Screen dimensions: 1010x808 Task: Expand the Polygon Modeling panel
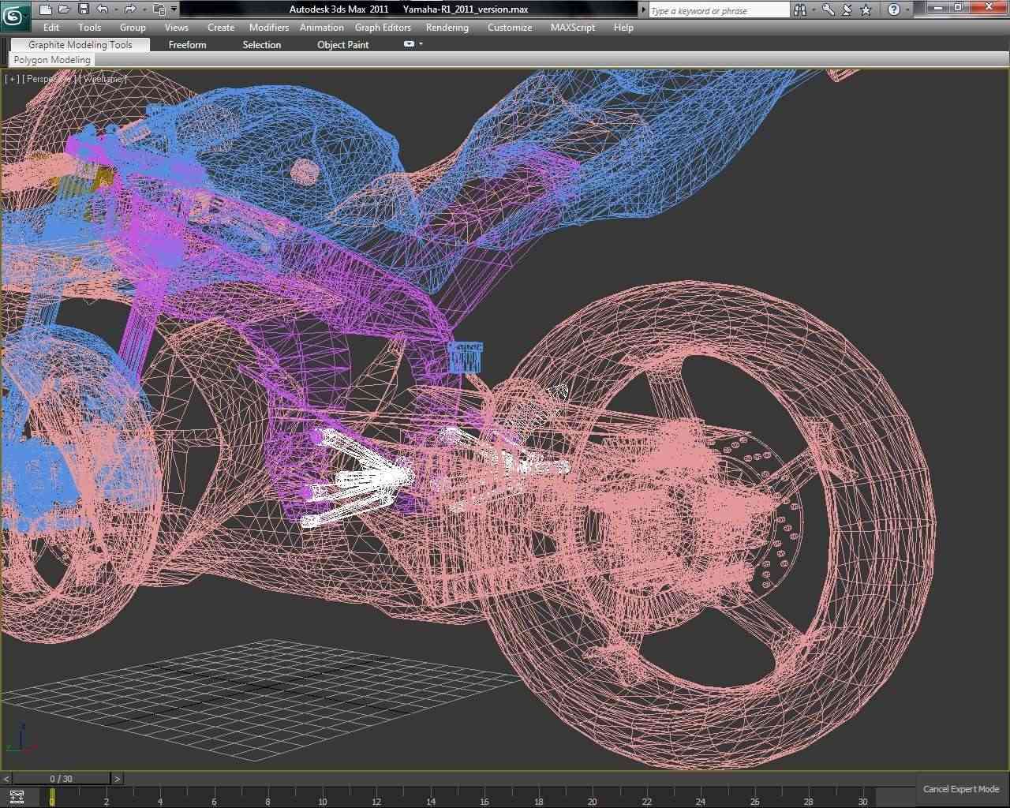(x=52, y=60)
